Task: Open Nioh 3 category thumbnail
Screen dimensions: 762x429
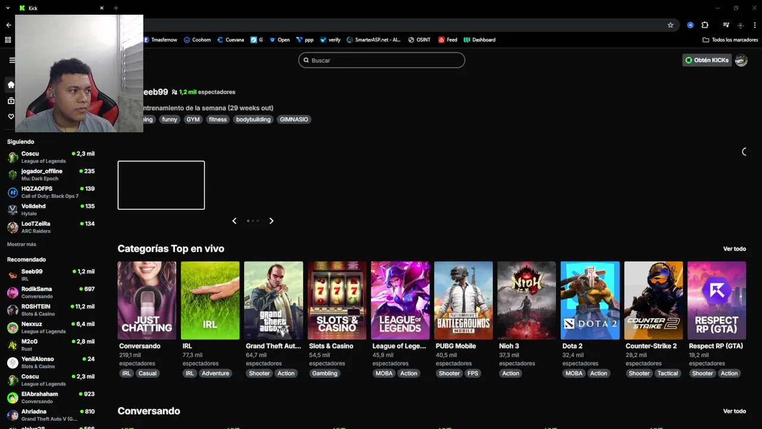Action: 527,300
